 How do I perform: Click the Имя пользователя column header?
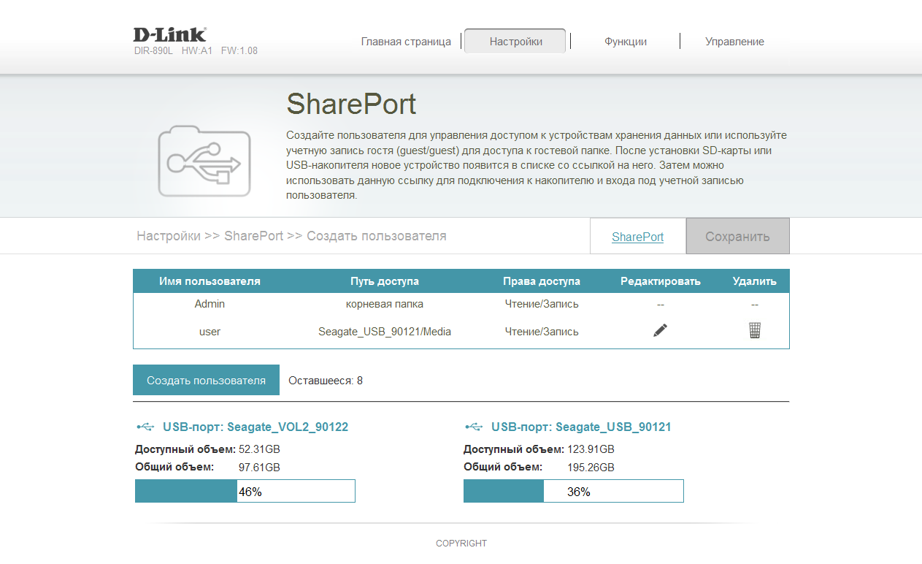210,281
